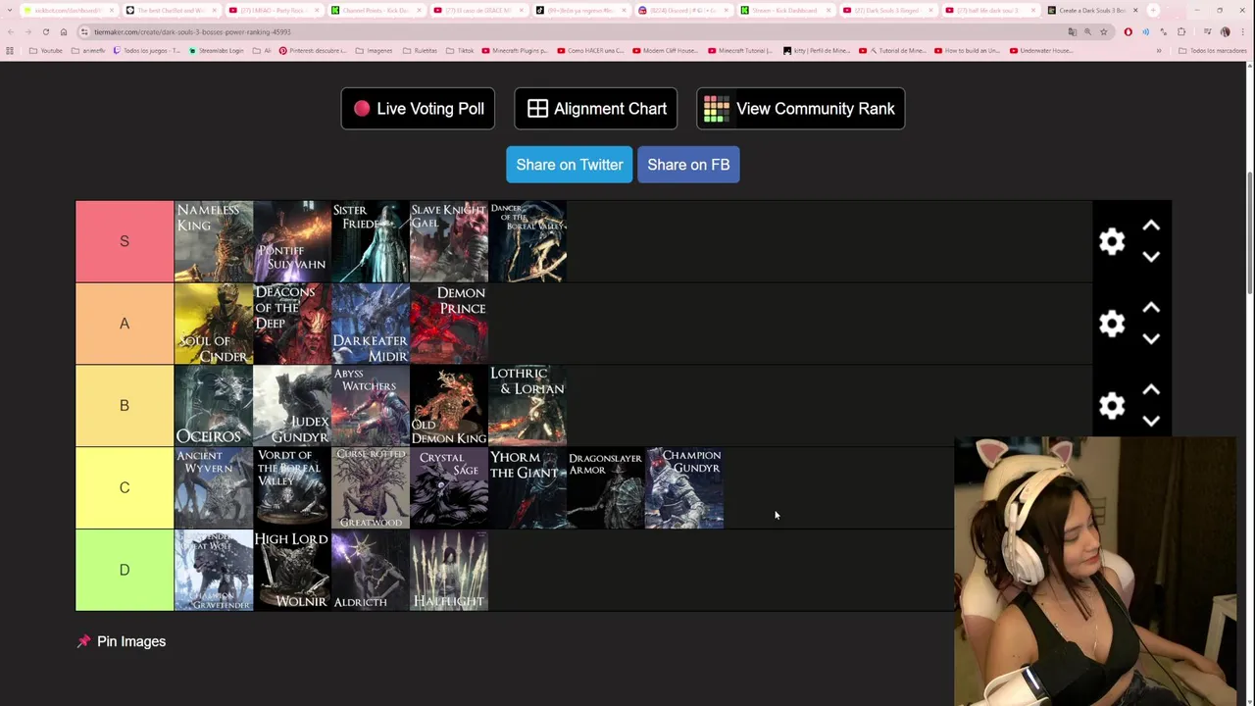Select Vordt of the Boreal Valley image

point(292,488)
